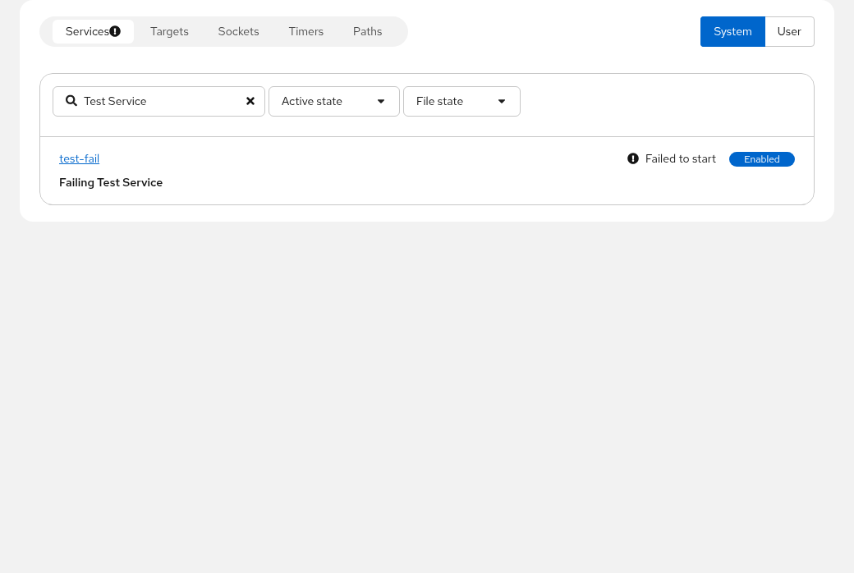Click the Failing Test Service description

(111, 182)
